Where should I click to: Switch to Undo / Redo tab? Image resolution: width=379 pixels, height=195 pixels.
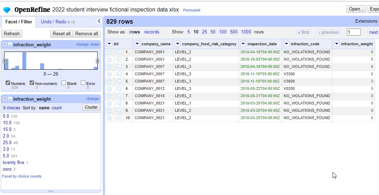(x=58, y=22)
